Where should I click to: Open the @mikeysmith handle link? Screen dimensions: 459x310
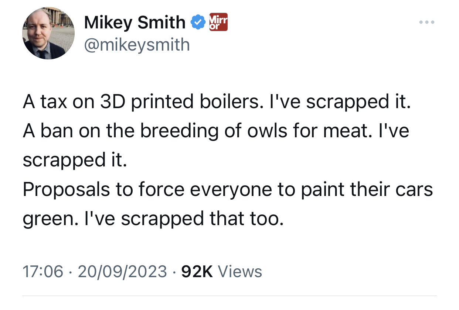click(x=137, y=45)
